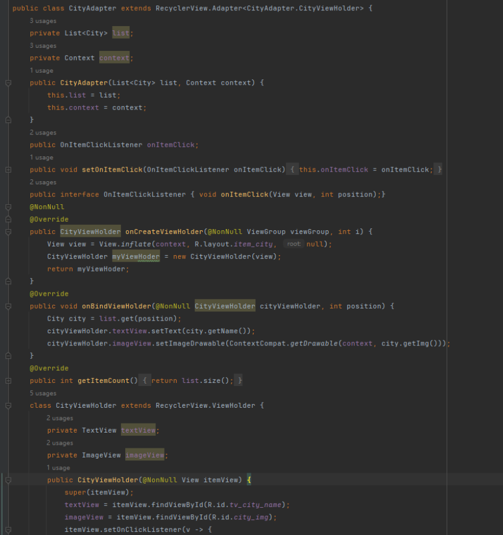Collapse the onCreateViewHolder method fold arrow
The width and height of the screenshot is (503, 535).
[8, 232]
